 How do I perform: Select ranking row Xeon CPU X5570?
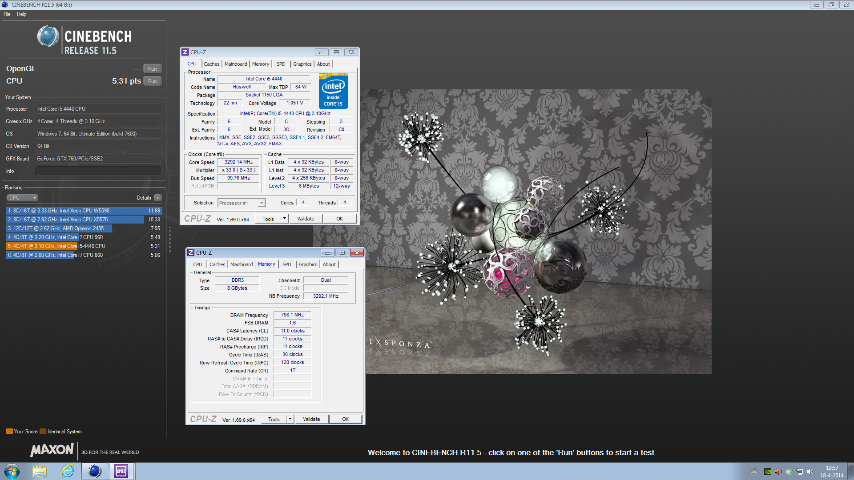coord(84,220)
